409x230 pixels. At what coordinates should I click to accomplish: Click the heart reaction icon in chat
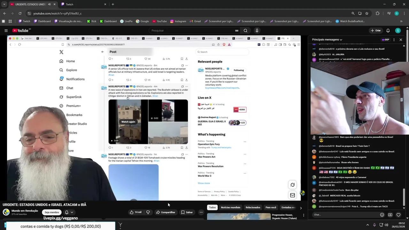(398, 215)
